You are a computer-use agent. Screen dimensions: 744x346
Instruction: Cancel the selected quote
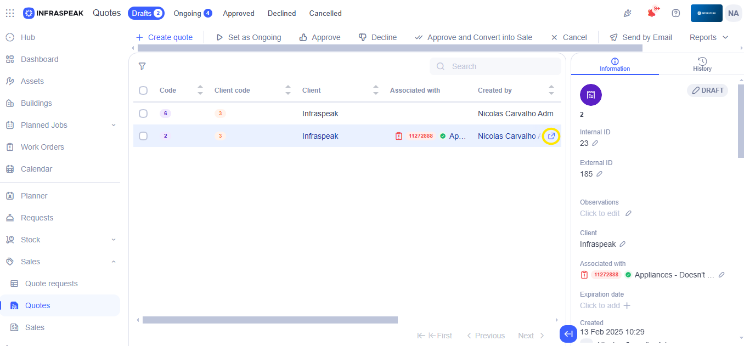click(568, 37)
